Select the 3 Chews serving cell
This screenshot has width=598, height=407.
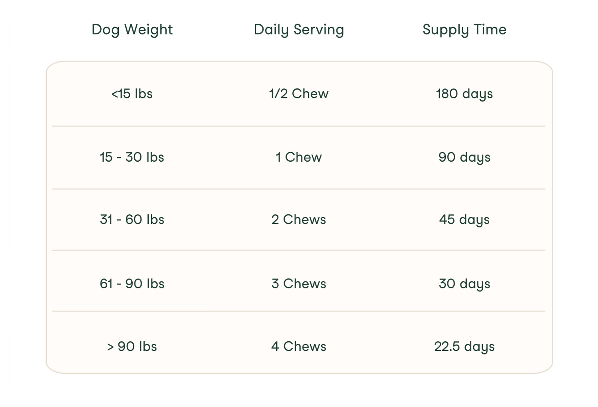coord(299,284)
